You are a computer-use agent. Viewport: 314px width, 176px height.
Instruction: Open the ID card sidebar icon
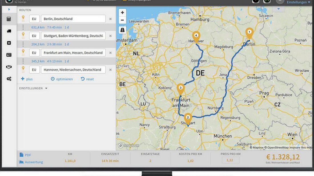(x=9, y=55)
